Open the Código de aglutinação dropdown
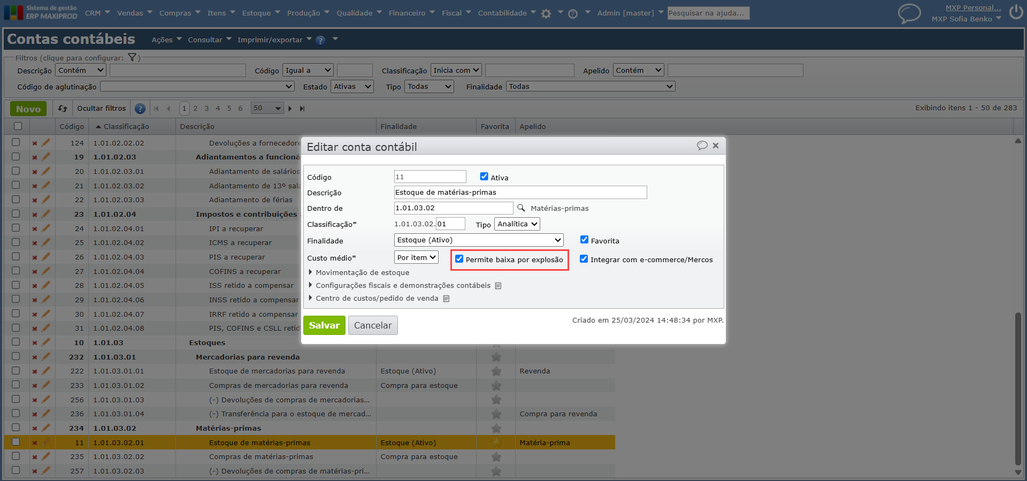 coord(197,87)
